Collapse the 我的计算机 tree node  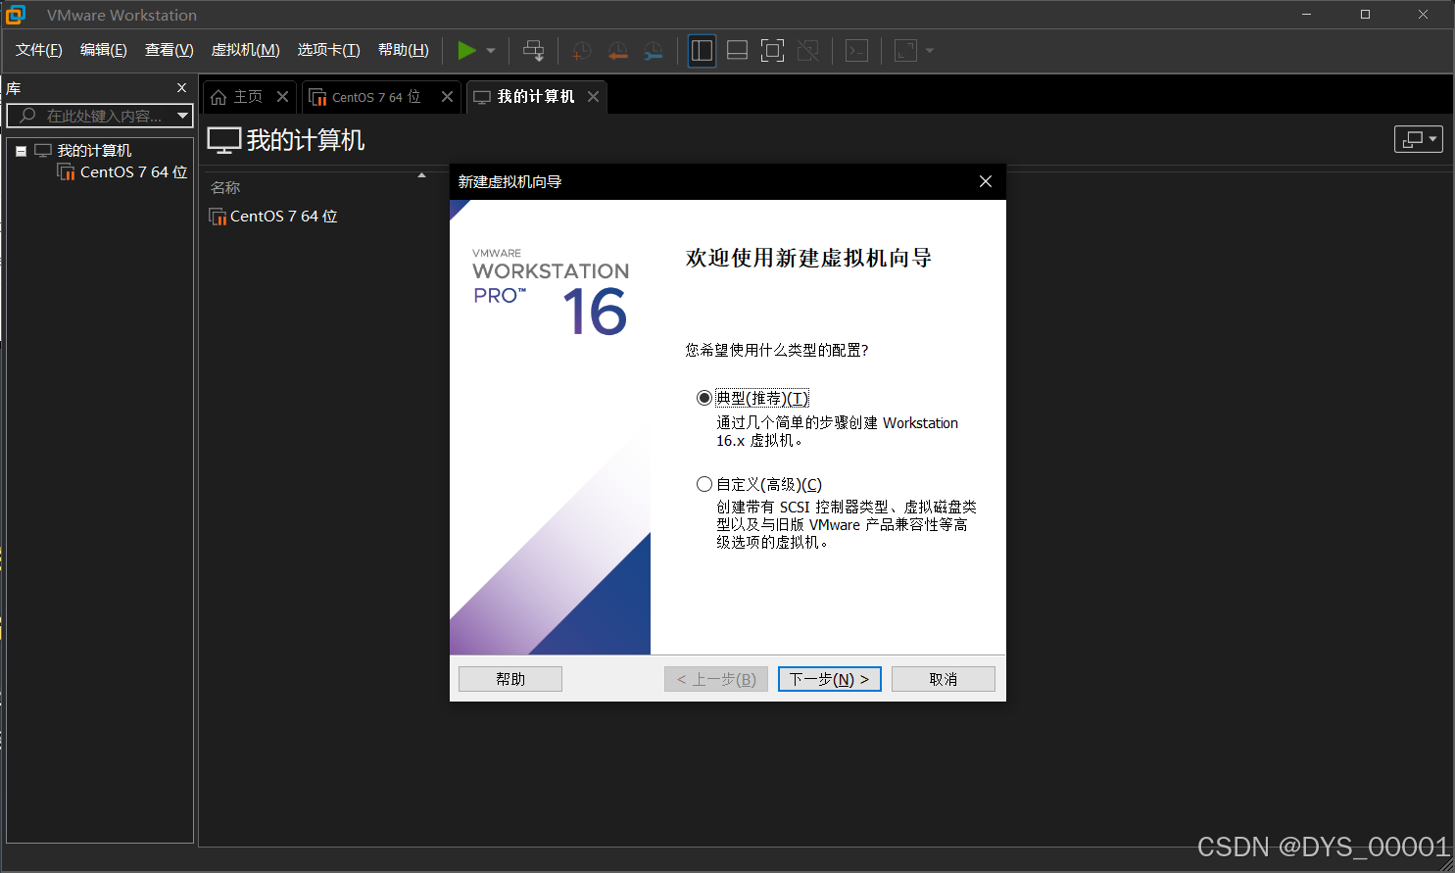pos(21,151)
